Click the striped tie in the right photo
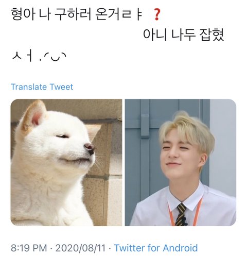Screen dimensions: 247x256 click(x=182, y=215)
